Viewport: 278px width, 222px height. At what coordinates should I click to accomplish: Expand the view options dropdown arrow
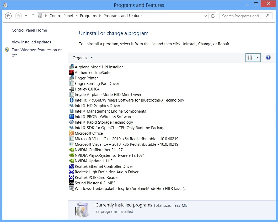[258, 57]
